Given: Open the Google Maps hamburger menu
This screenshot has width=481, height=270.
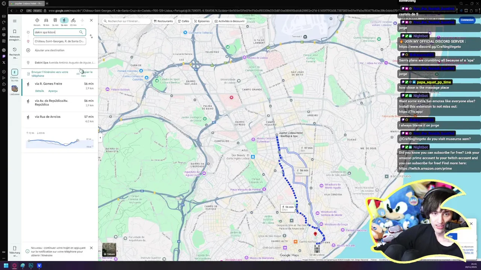Looking at the screenshot, I should coord(15,21).
